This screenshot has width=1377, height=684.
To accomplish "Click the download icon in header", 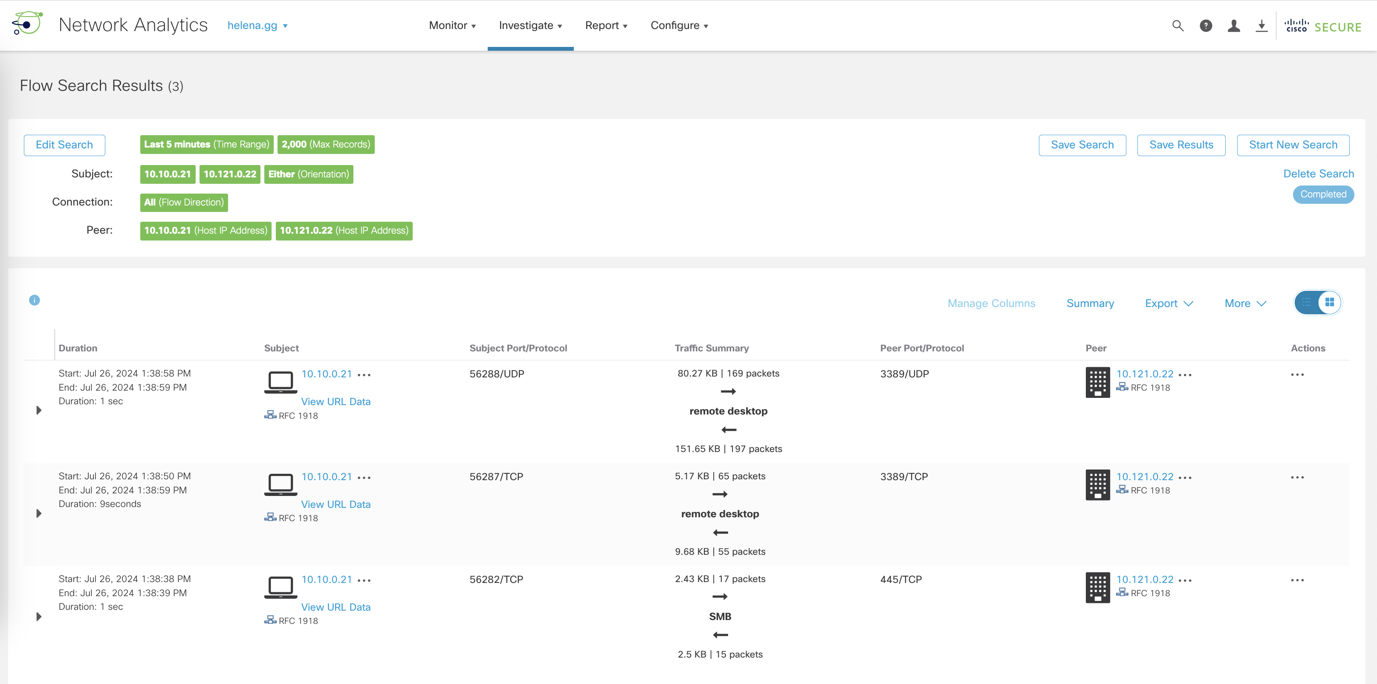I will pyautogui.click(x=1261, y=26).
